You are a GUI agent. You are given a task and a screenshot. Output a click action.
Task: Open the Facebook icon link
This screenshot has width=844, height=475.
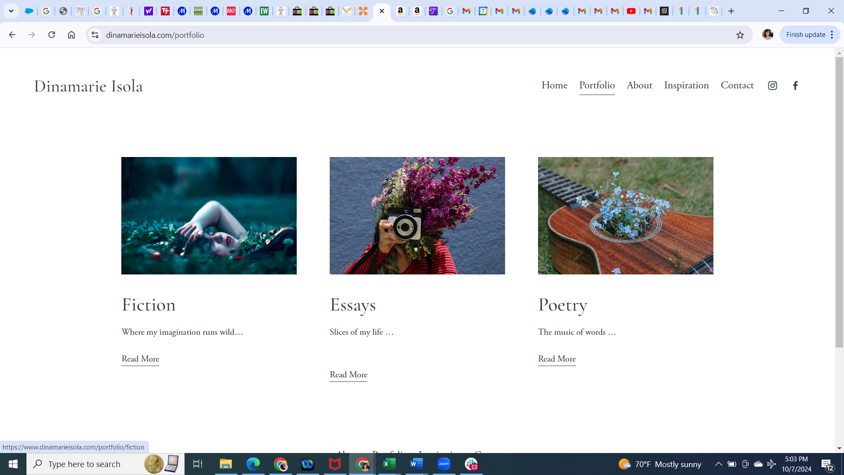(x=795, y=86)
